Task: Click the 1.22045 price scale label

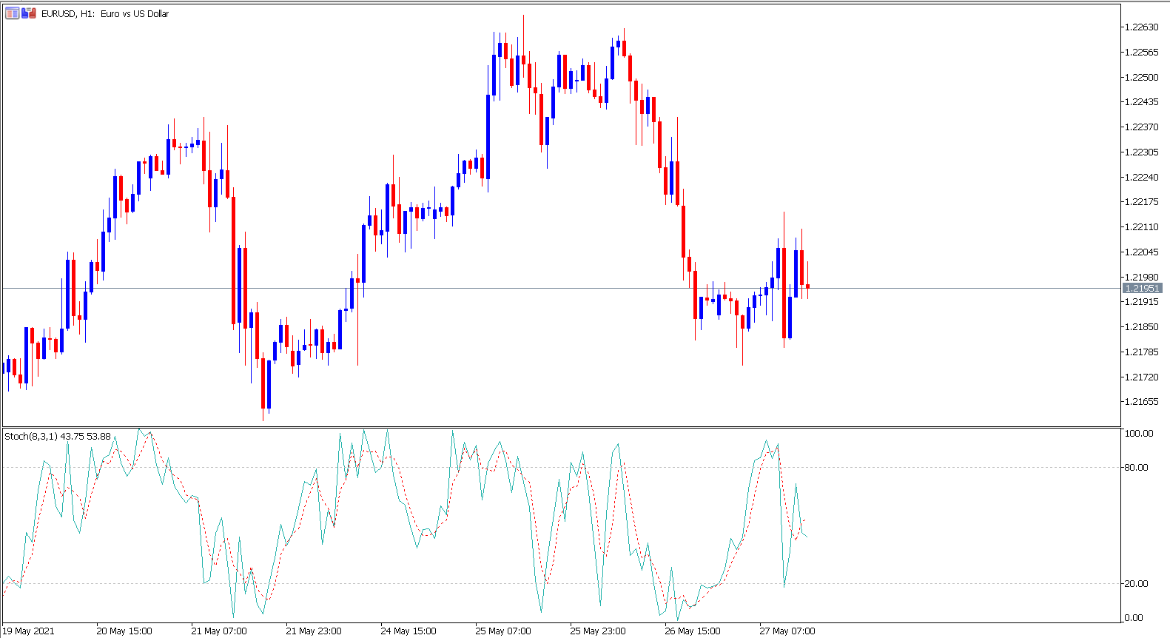Action: (1141, 252)
